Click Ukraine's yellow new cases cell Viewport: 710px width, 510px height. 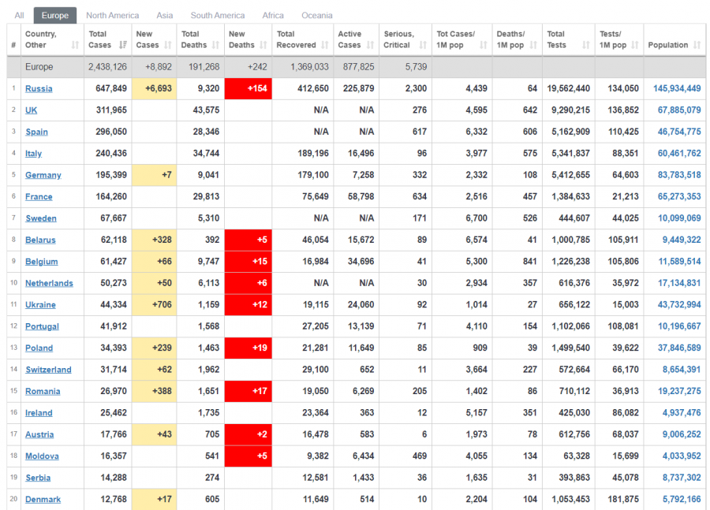(x=154, y=304)
